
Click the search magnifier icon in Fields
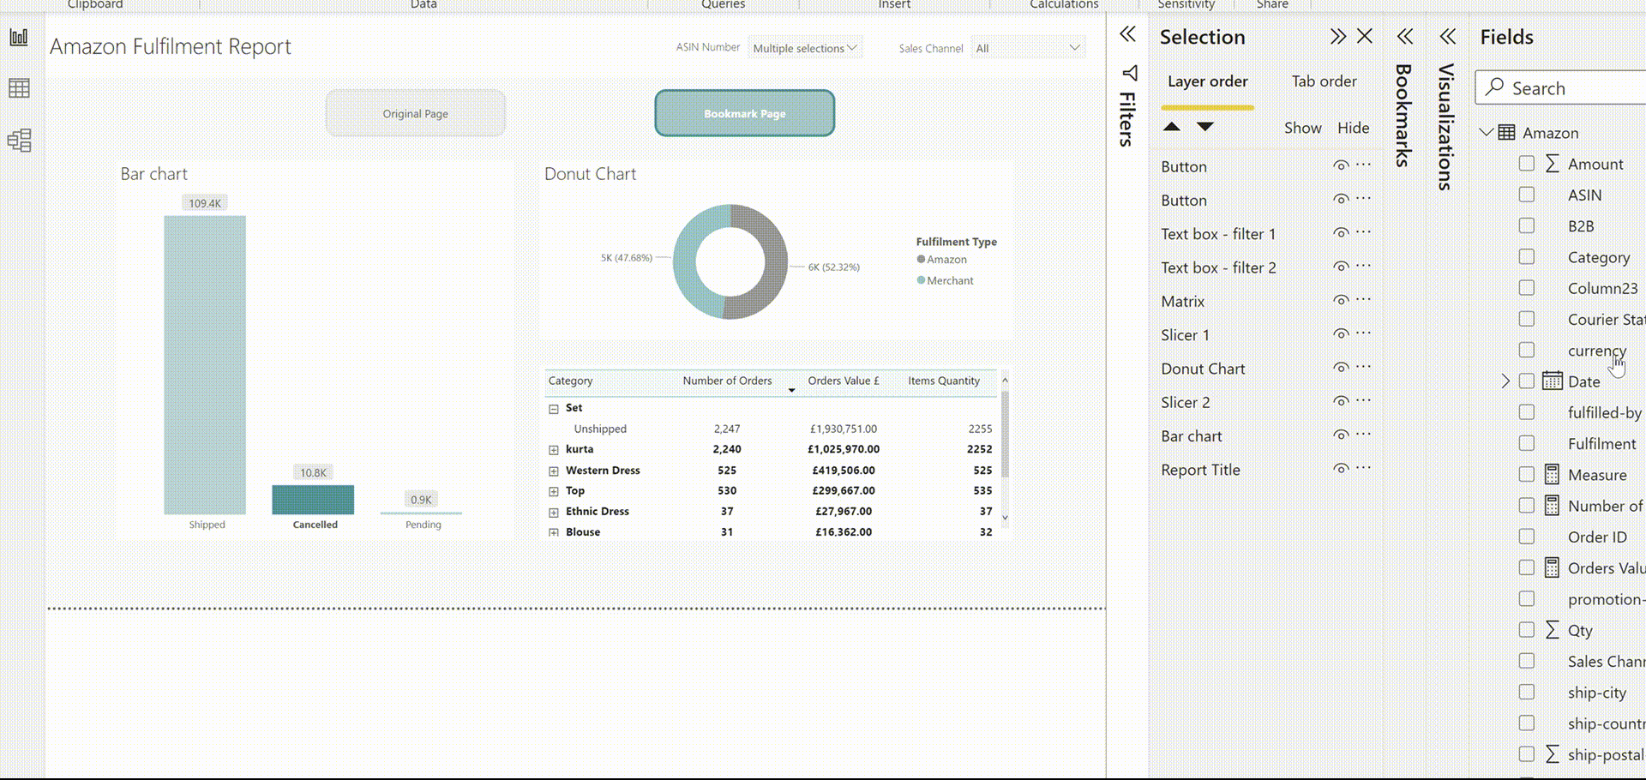tap(1495, 87)
